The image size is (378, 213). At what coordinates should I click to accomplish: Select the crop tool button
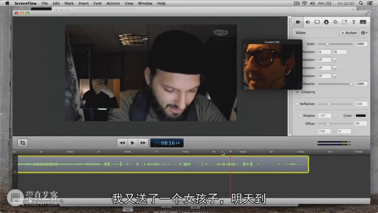pyautogui.click(x=23, y=143)
